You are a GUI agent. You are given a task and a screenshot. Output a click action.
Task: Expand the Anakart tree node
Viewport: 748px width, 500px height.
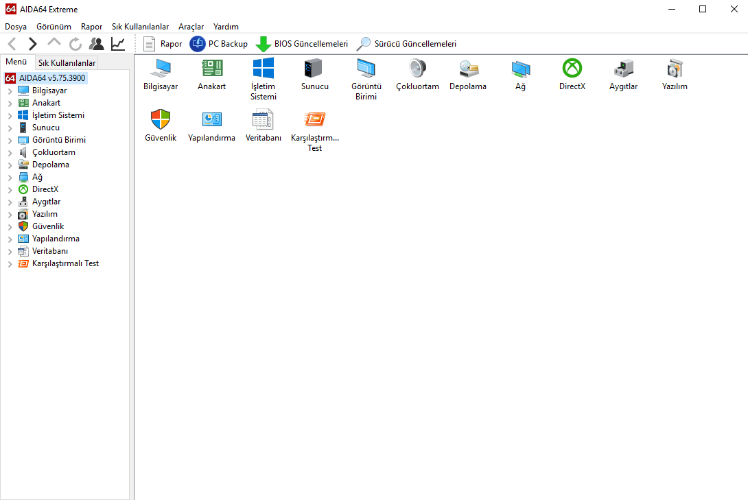click(x=10, y=103)
